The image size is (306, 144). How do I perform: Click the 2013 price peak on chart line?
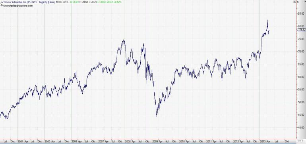point(267,20)
